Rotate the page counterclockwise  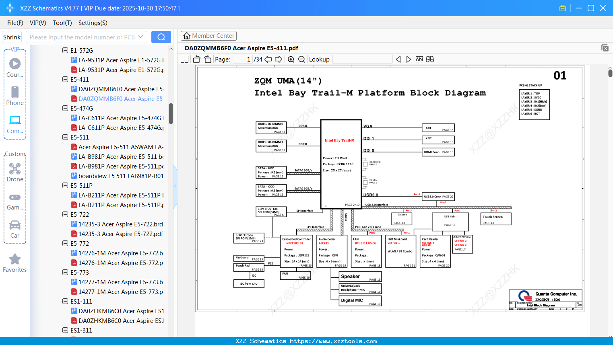tap(196, 59)
